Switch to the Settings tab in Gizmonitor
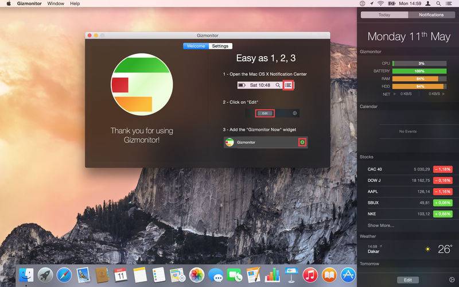 click(220, 46)
